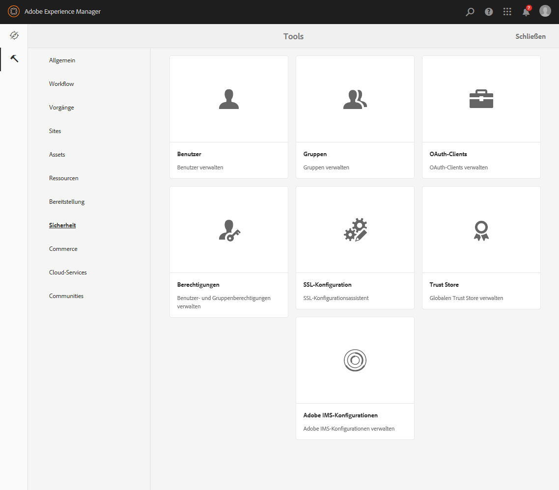The image size is (559, 490).
Task: Click the Trust Store ribbon badge icon
Action: click(481, 231)
